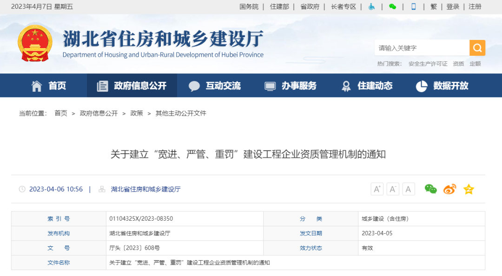The image size is (502, 276).
Task: Navigate to 政策 breadcrumb link
Action: (x=137, y=113)
